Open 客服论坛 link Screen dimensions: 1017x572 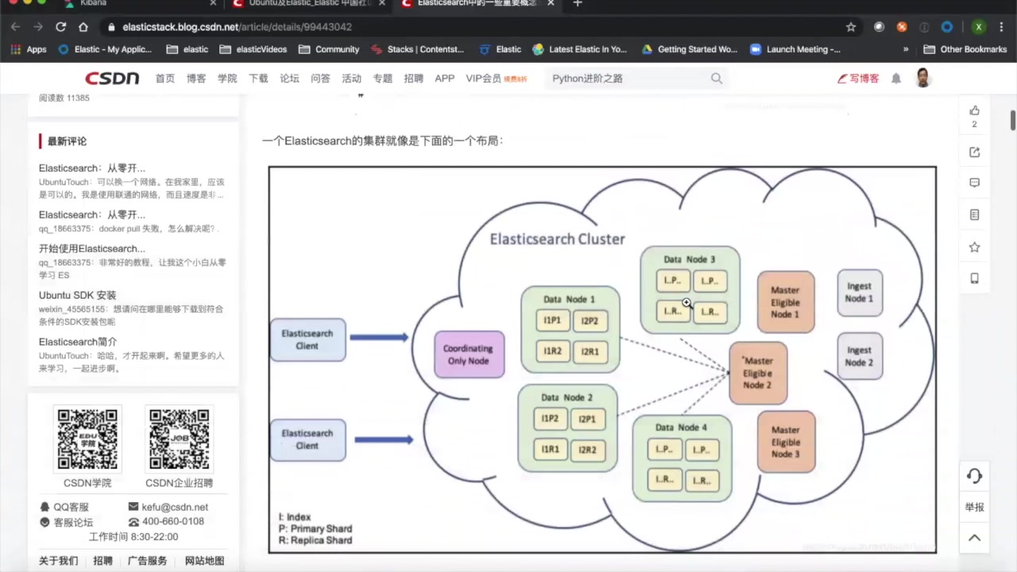(66, 522)
